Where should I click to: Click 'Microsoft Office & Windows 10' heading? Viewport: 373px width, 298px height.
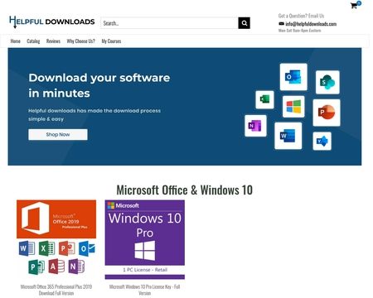click(185, 190)
